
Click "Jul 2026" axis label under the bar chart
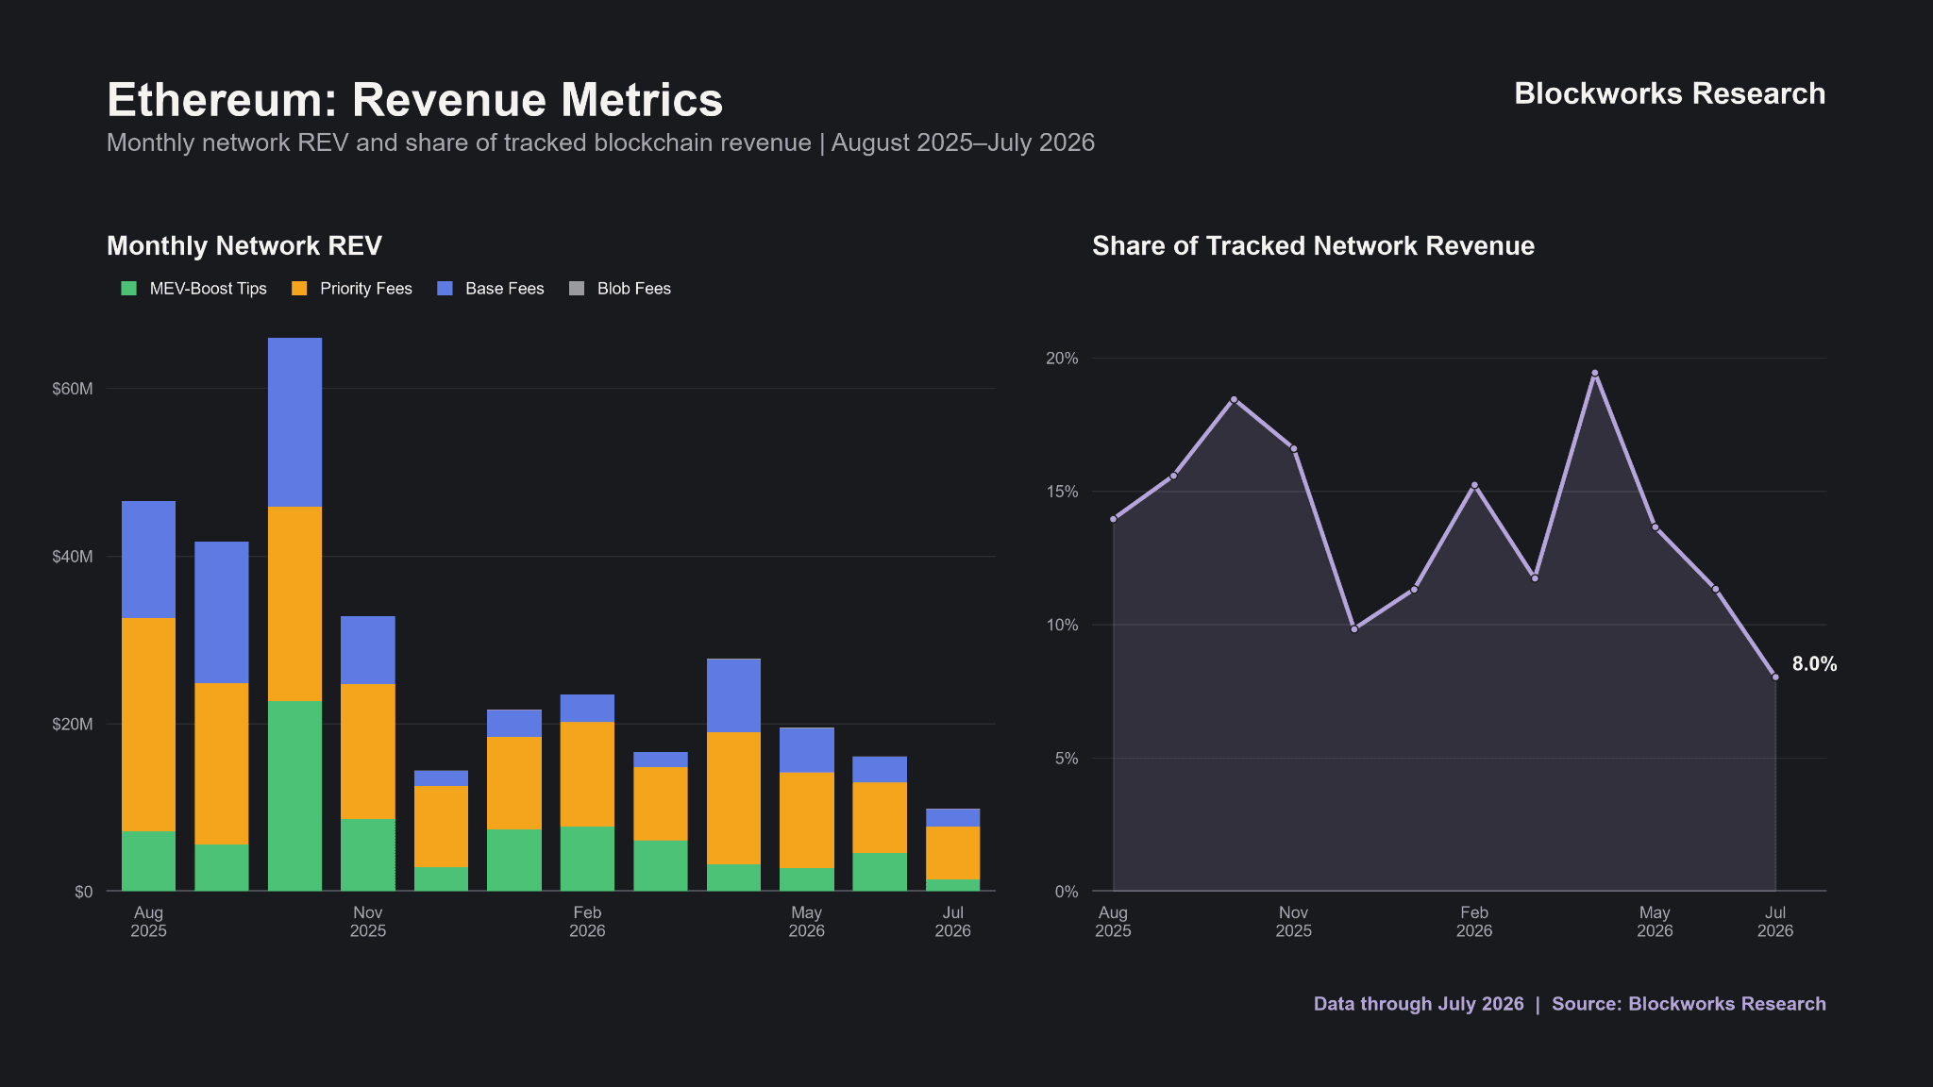(952, 922)
